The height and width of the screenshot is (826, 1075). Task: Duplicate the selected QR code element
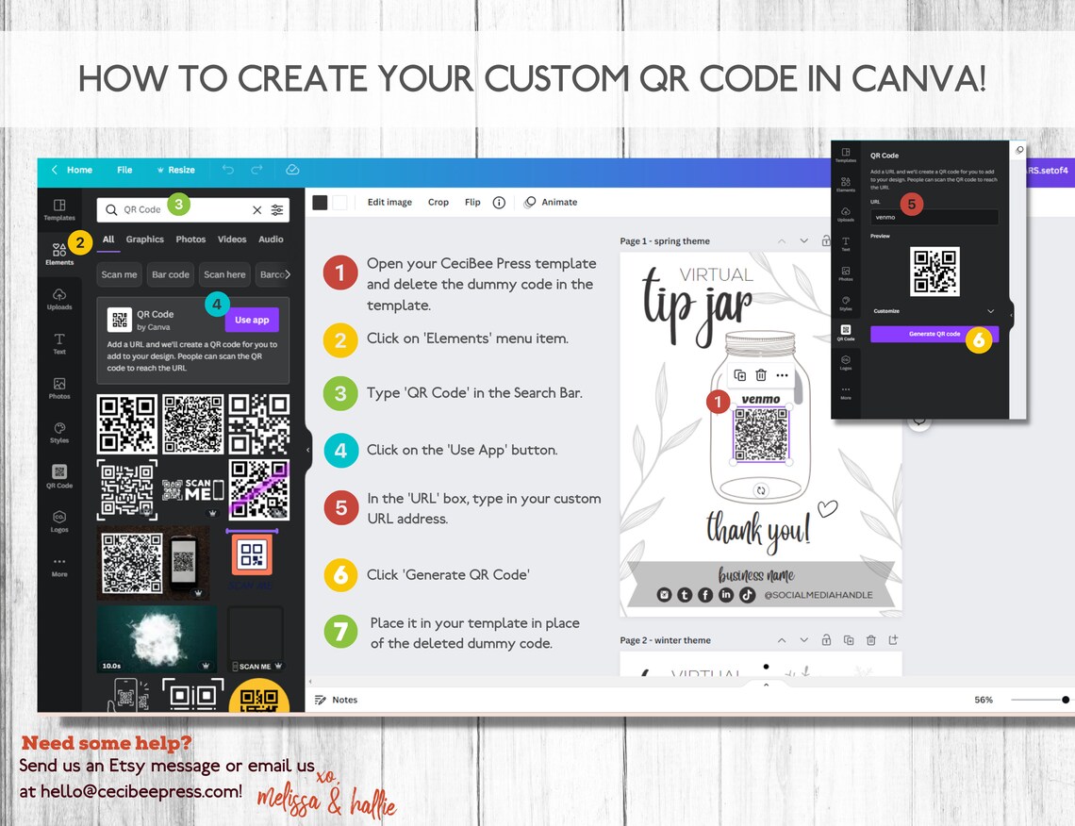739,374
